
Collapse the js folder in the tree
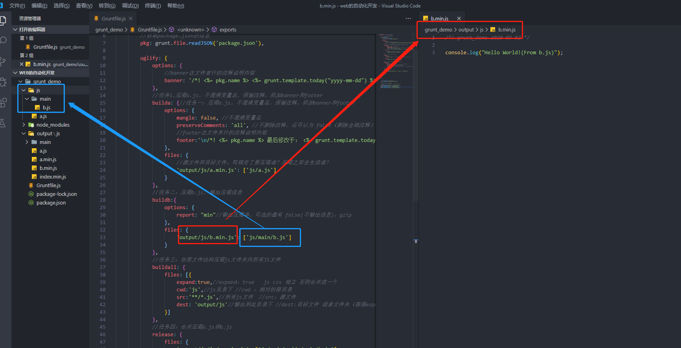(x=24, y=90)
